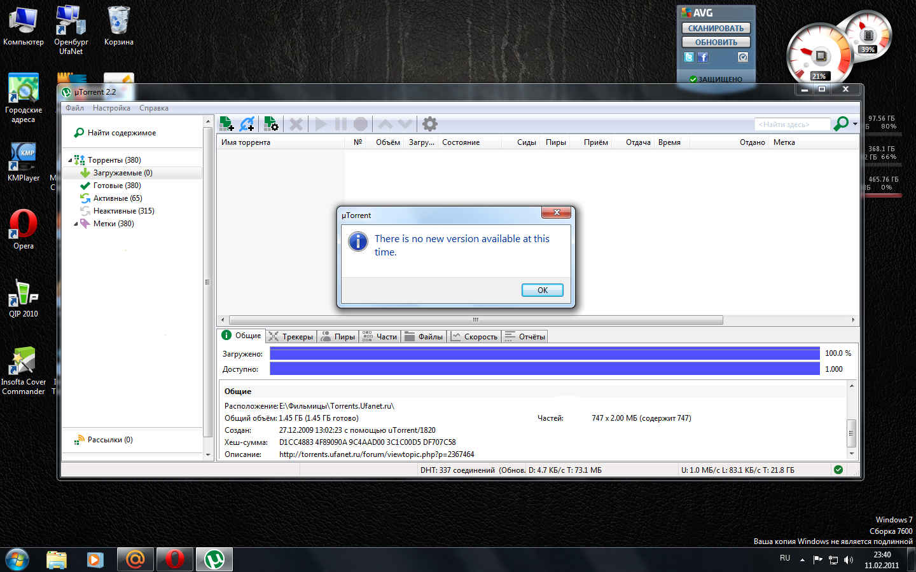Viewport: 916px width, 572px height.
Task: Switch to the Общие tab
Action: [241, 336]
